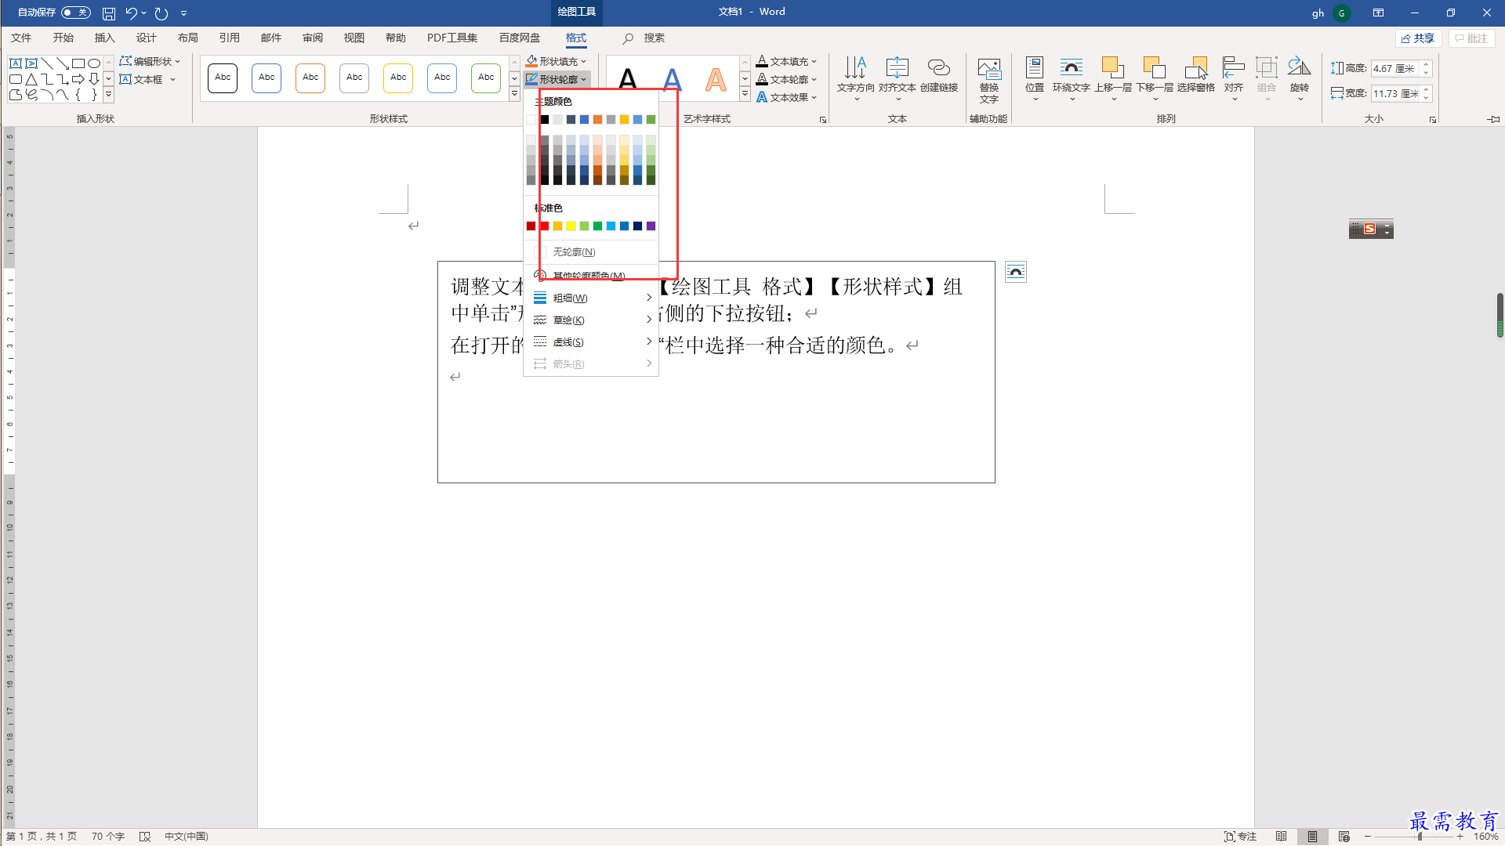The width and height of the screenshot is (1505, 846).
Task: Select the green Abc shape style
Action: click(x=486, y=78)
